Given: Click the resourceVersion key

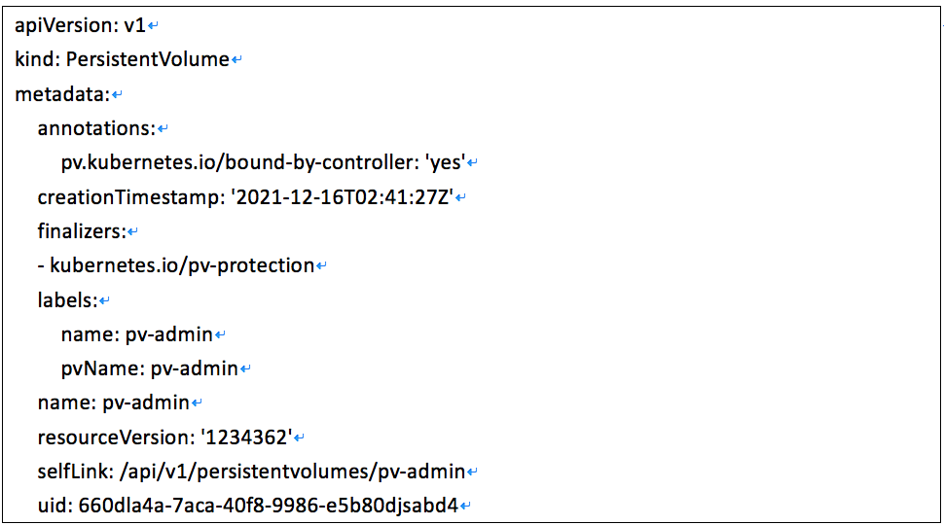Looking at the screenshot, I should pos(113,437).
